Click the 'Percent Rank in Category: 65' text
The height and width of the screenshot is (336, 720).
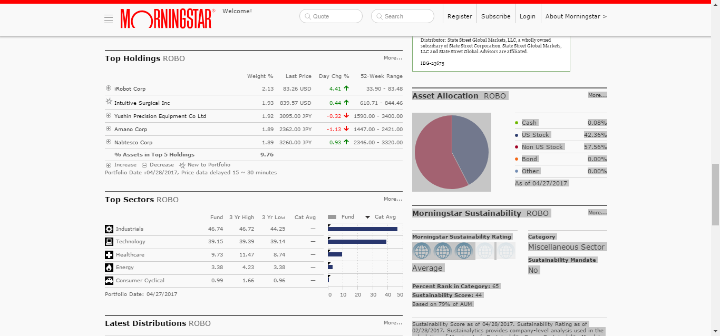click(x=456, y=286)
